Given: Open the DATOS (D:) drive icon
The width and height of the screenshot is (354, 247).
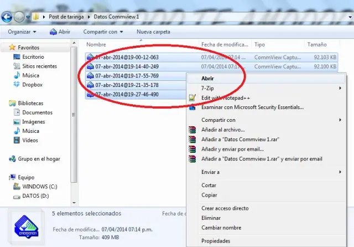Looking at the screenshot, I should tap(17, 197).
